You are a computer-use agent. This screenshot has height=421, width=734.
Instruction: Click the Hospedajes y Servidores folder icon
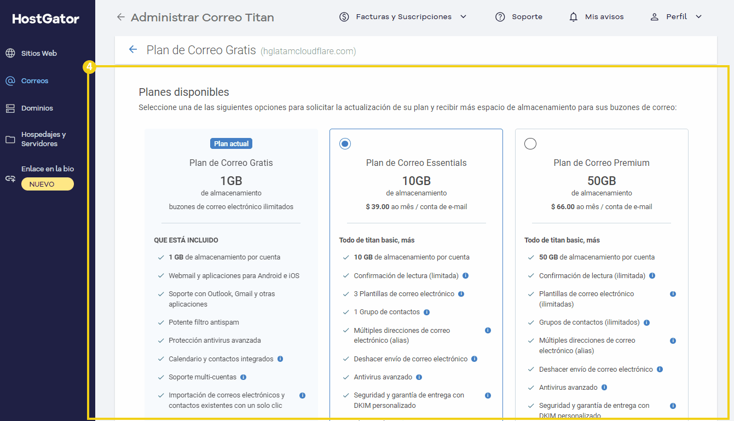pos(10,140)
